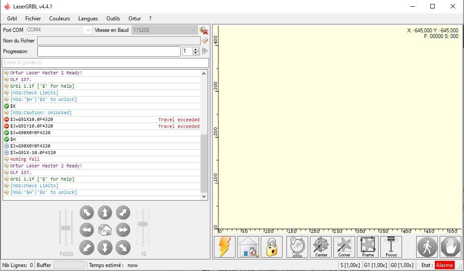464x271 pixels.
Task: Click the Corner button
Action: coord(344,247)
